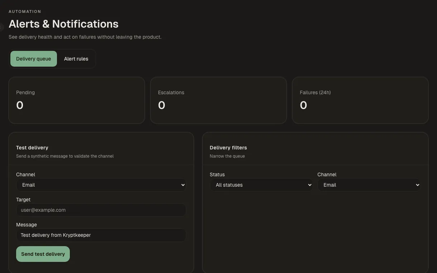
Task: Open the Alert rules tab
Action: [76, 59]
